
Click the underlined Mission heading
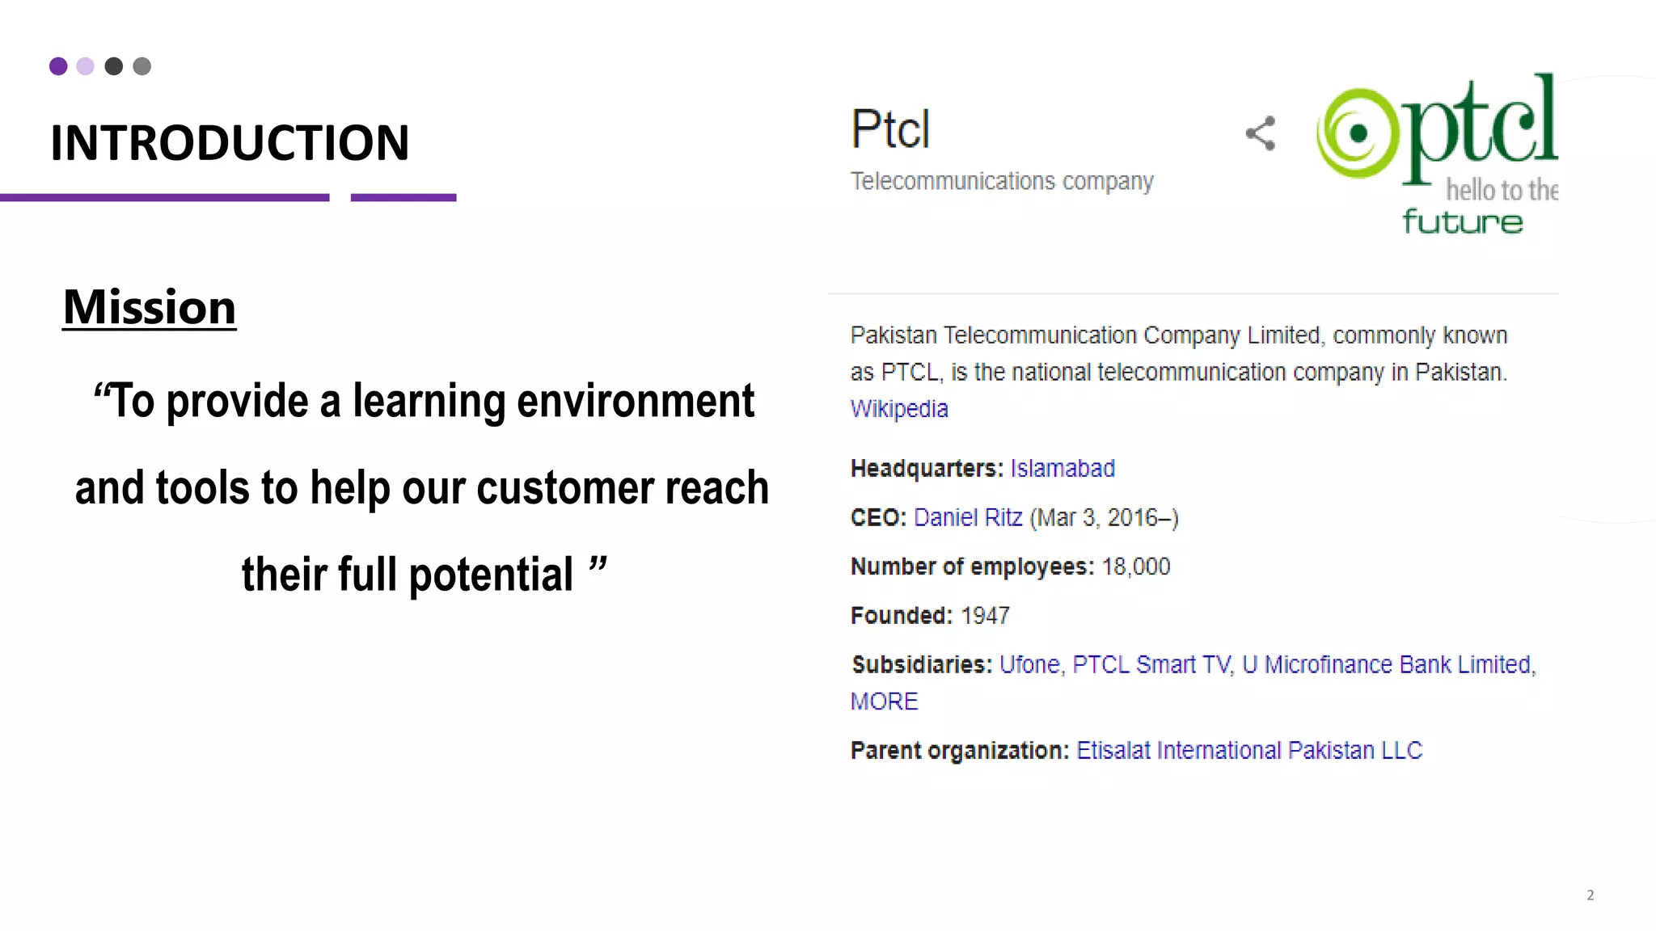tap(150, 307)
